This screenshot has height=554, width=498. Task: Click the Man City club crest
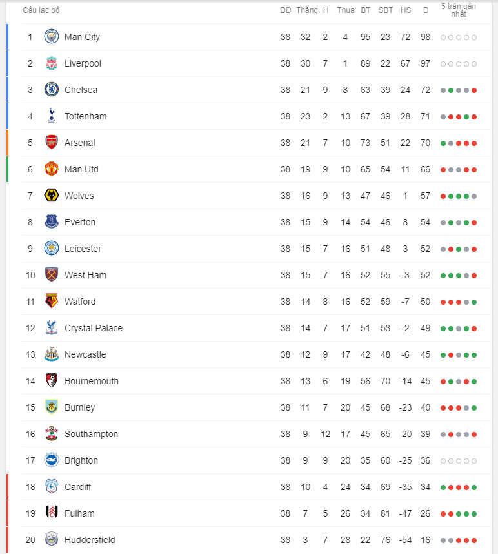tap(52, 37)
